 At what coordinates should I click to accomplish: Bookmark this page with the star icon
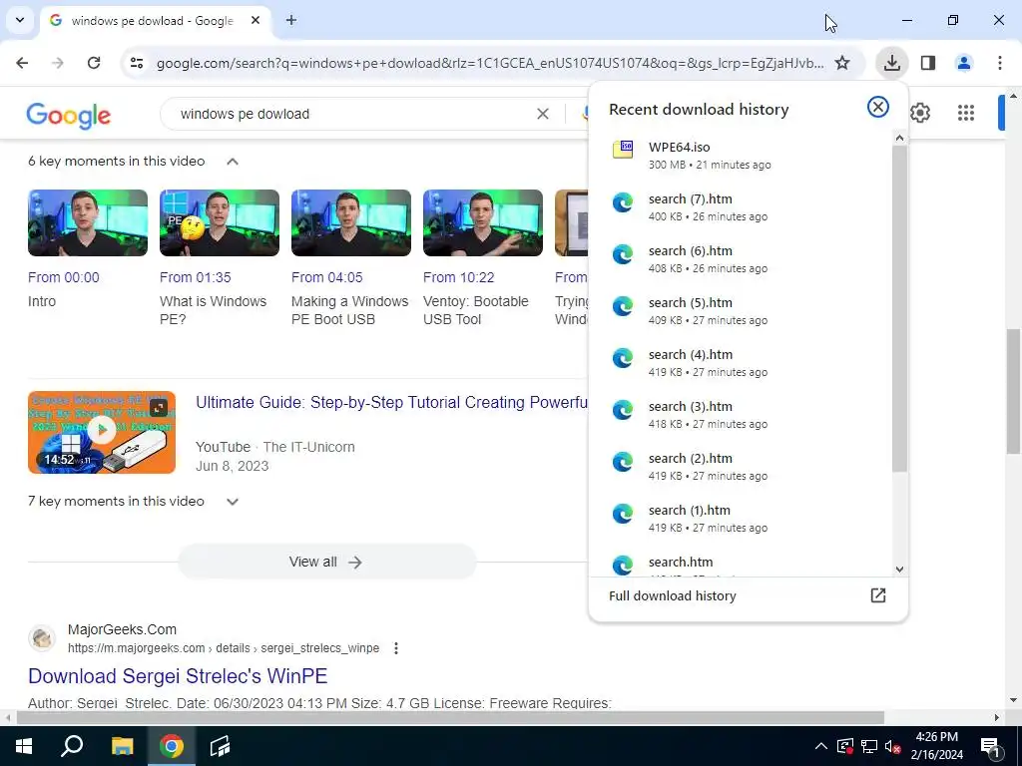[x=842, y=63]
